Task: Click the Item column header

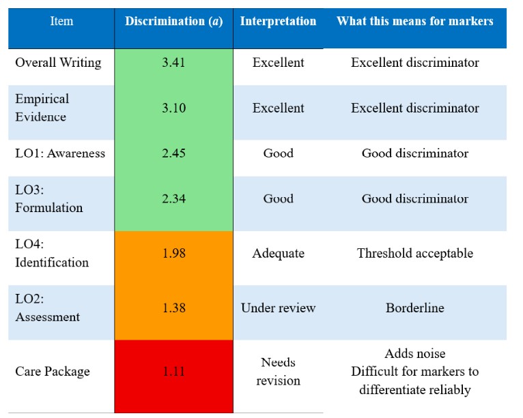Action: (x=61, y=29)
